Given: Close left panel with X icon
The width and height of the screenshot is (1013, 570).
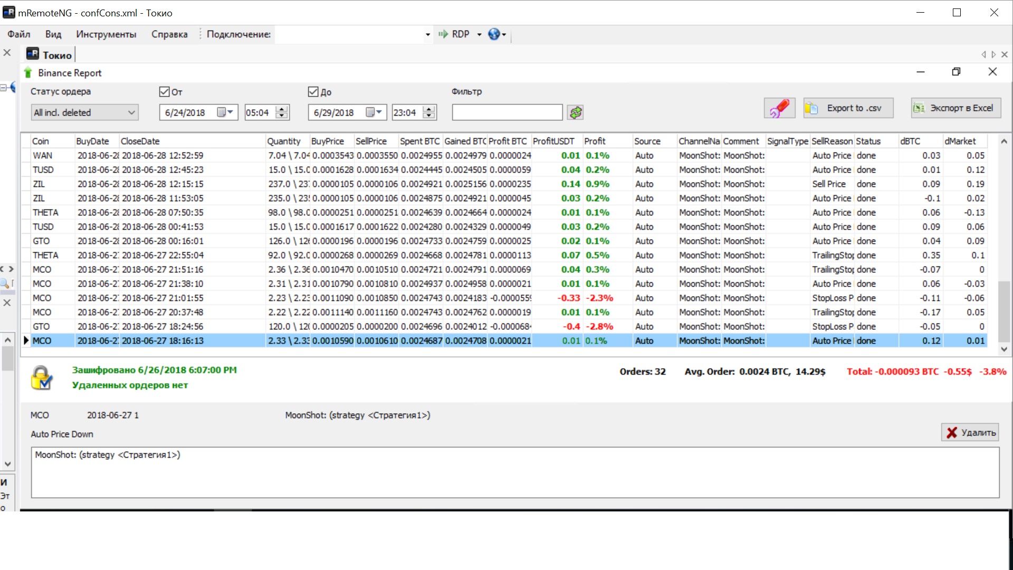Looking at the screenshot, I should (x=7, y=53).
